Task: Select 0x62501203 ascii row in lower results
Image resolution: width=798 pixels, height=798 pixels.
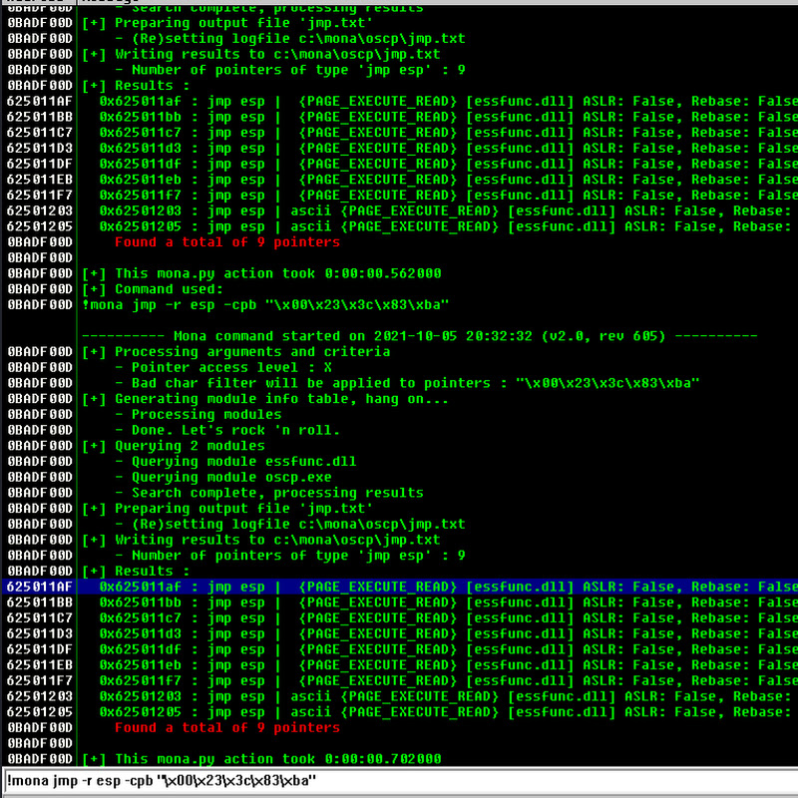Action: click(x=399, y=696)
